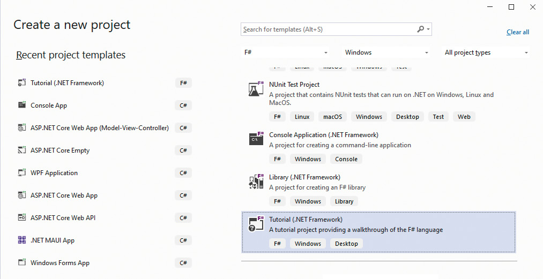Image resolution: width=543 pixels, height=279 pixels.
Task: Select Console Application (.NET Framework) template title
Action: (x=323, y=135)
